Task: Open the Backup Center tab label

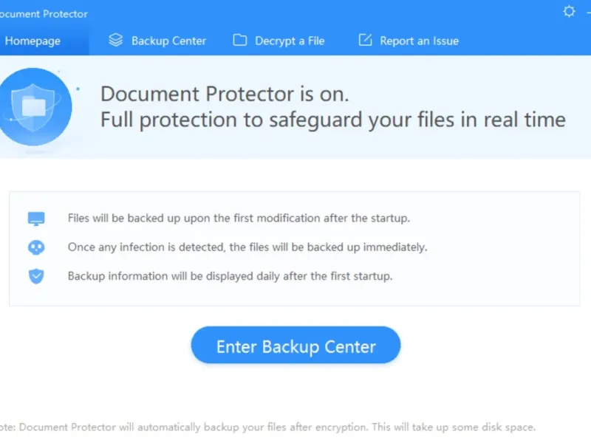Action: point(168,41)
